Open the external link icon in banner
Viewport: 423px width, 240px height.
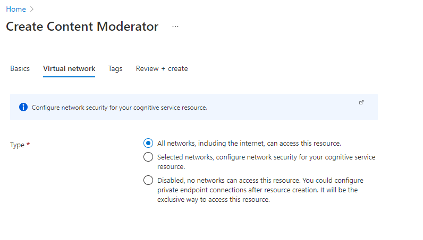(361, 102)
